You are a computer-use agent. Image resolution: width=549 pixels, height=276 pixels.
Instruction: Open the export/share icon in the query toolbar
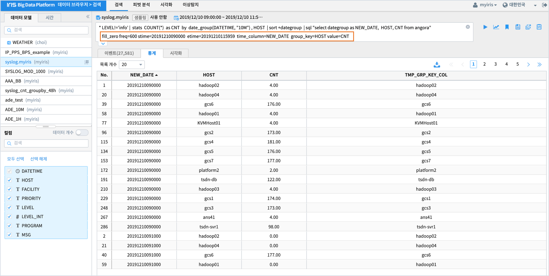pos(528,27)
